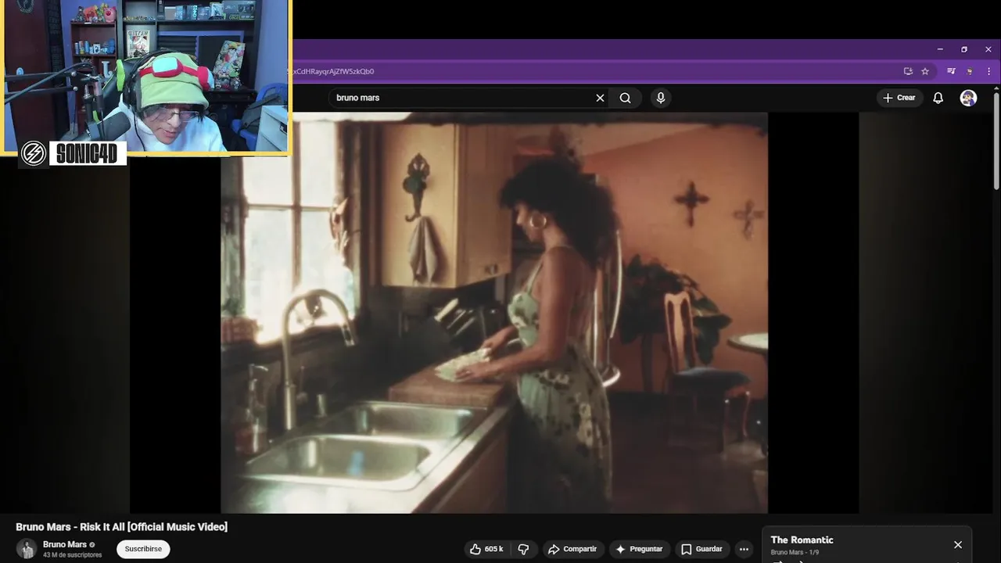
Task: Like the video with 605 k thumbs up
Action: click(x=486, y=549)
